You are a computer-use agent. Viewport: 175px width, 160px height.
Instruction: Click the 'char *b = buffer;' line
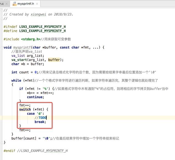(x=28, y=64)
